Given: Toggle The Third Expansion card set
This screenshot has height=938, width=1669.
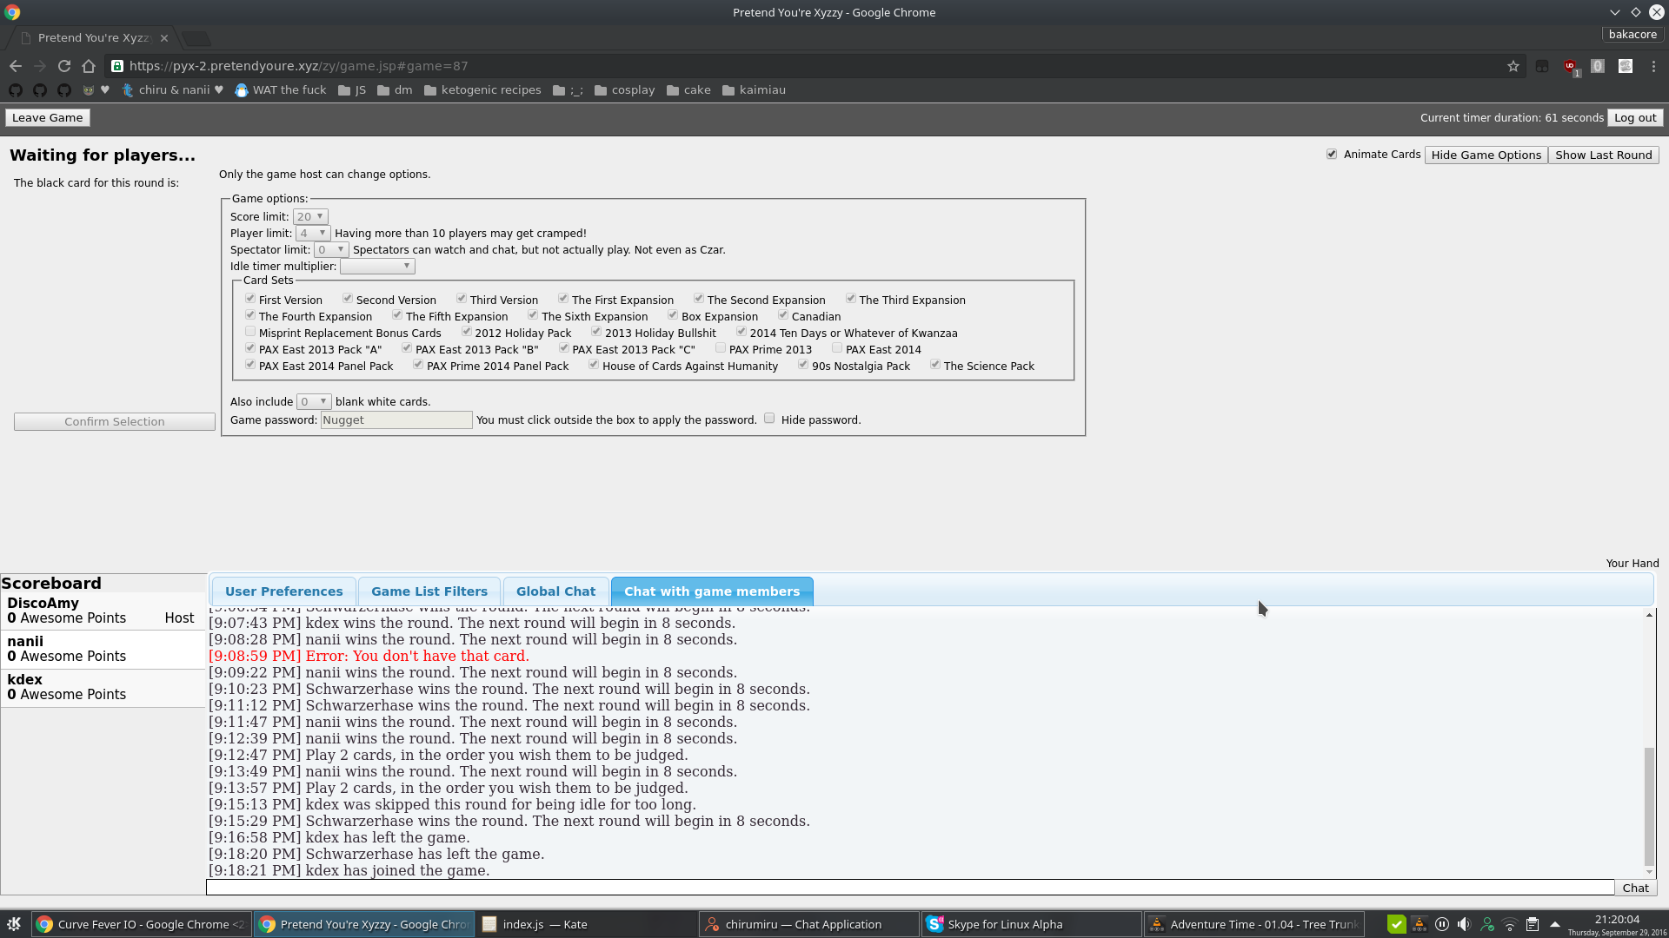Looking at the screenshot, I should pyautogui.click(x=851, y=299).
